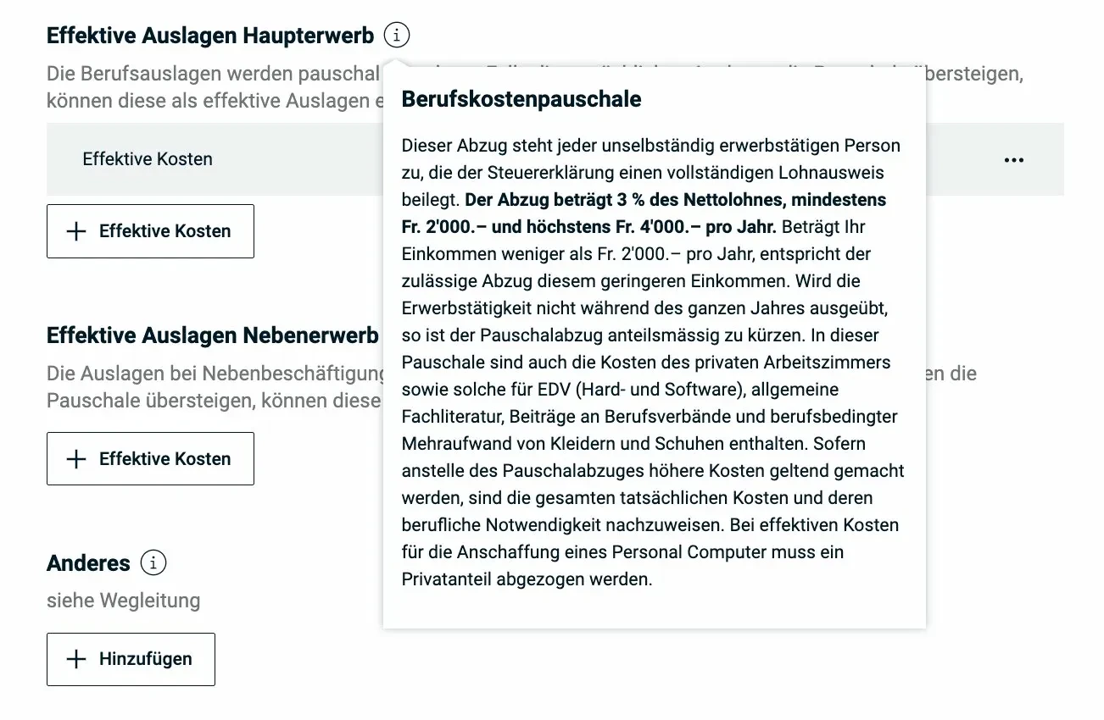Click the Effektive Auslagen Nebenerwerb heading
The image size is (1104, 720).
point(211,335)
